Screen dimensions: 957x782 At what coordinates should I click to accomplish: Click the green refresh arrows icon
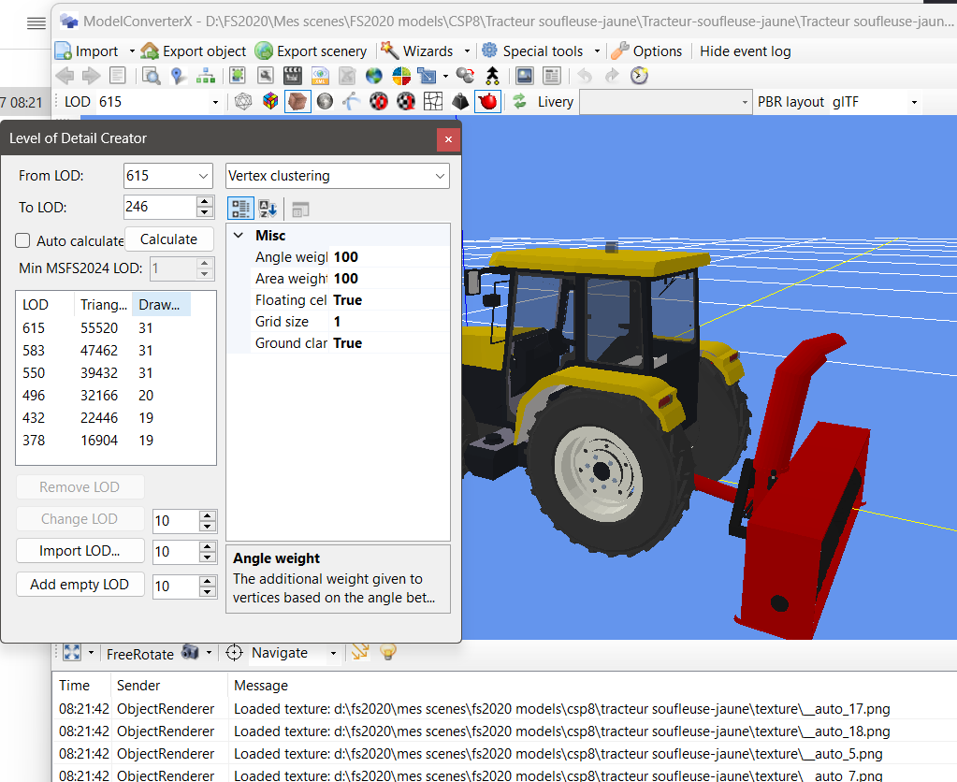pyautogui.click(x=518, y=102)
